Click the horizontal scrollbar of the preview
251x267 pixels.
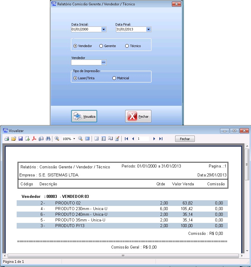pos(123,256)
